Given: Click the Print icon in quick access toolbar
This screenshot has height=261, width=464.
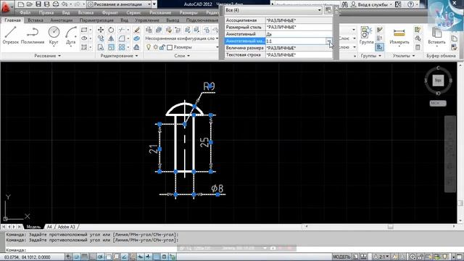Looking at the screenshot, I should tap(56, 4).
